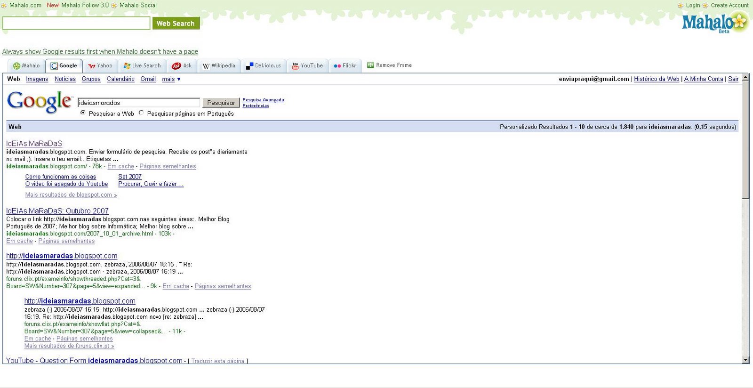Click the Mahalo search input field
The width and height of the screenshot is (753, 388).
pos(76,23)
